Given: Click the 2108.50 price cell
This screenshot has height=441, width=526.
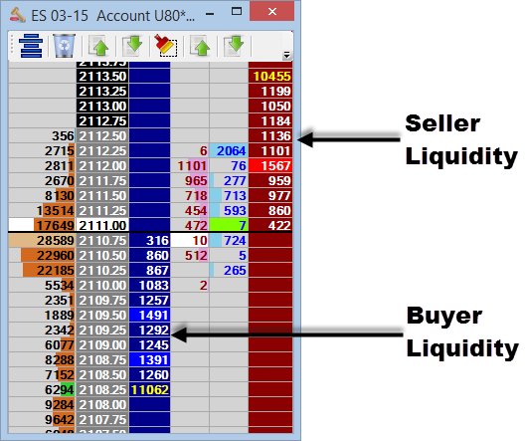Looking at the screenshot, I should tap(102, 375).
